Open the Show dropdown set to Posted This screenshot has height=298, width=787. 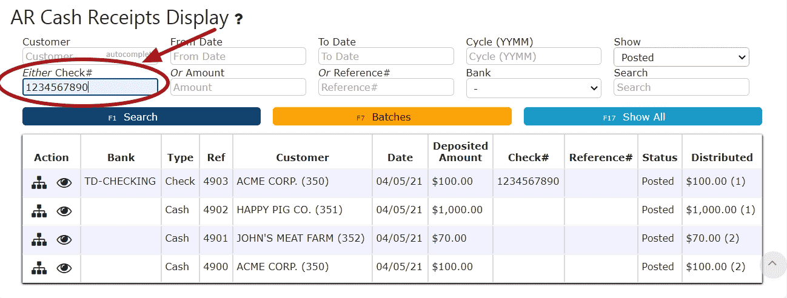pos(682,58)
